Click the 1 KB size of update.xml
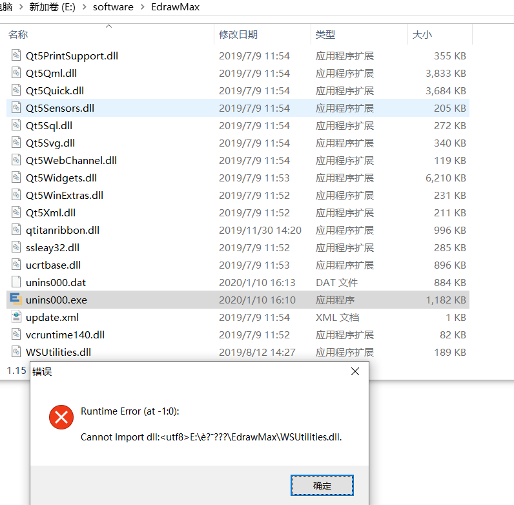Viewport: 514px width, 505px height. tap(456, 317)
